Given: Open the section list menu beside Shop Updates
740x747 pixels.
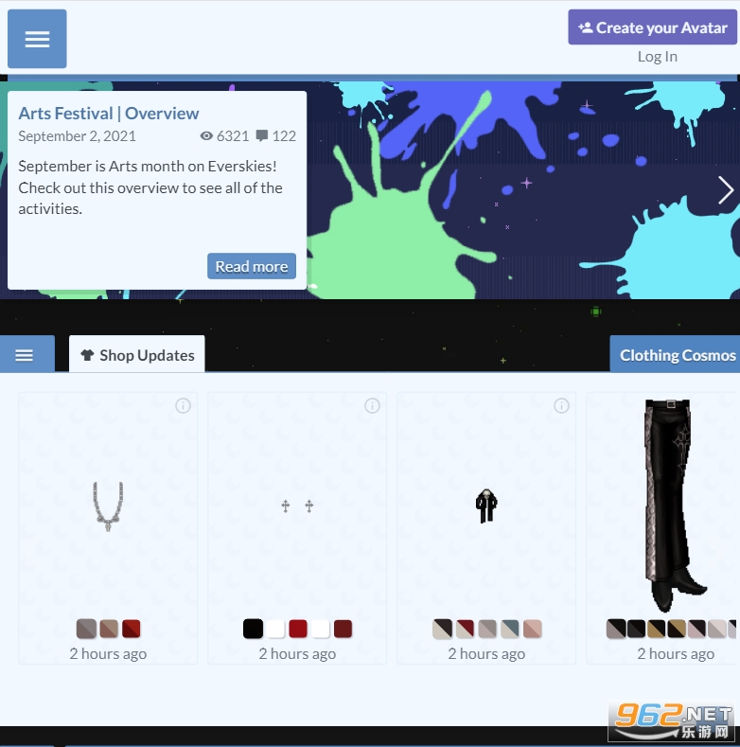Looking at the screenshot, I should pyautogui.click(x=25, y=355).
